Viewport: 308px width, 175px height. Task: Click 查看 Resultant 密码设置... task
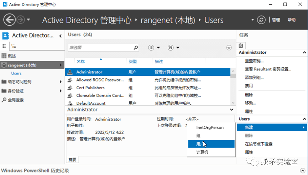pos(268,69)
